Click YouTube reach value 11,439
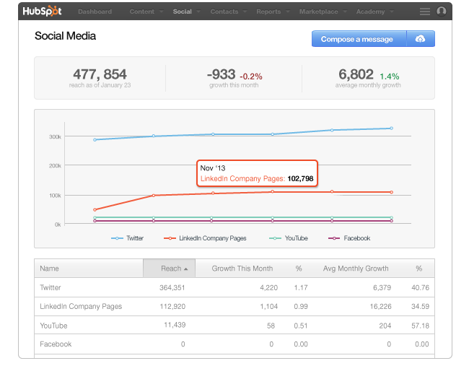Image resolution: width=469 pixels, height=379 pixels. coord(175,325)
